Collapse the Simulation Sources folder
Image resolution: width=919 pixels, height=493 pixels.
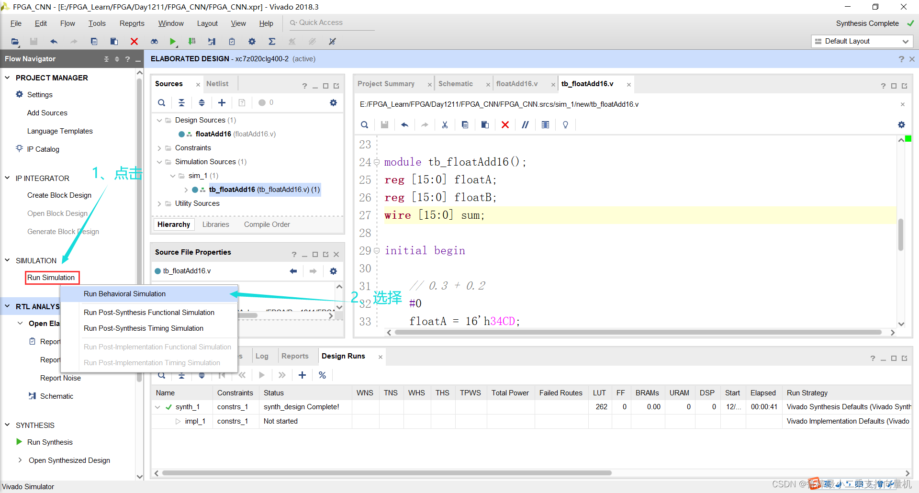tap(159, 162)
